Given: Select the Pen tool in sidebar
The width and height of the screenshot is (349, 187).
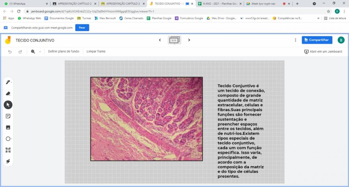Looking at the screenshot, I should (8, 82).
